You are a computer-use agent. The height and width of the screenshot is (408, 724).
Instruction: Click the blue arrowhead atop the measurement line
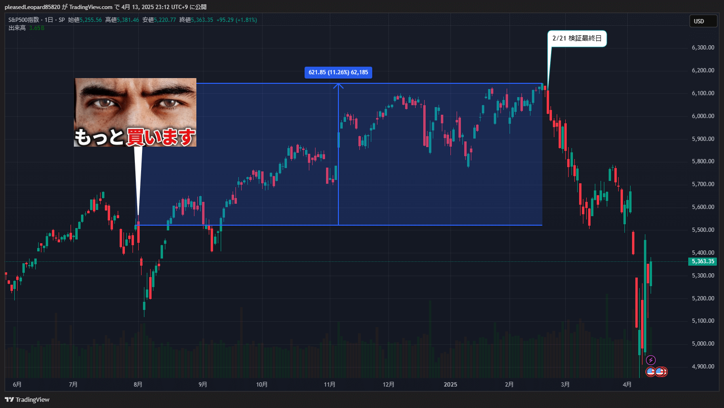338,86
